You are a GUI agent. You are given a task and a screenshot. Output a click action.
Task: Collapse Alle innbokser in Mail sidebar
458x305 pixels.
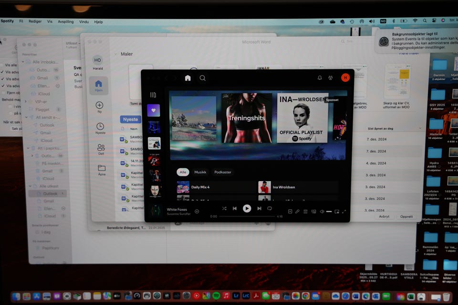[x=23, y=62]
